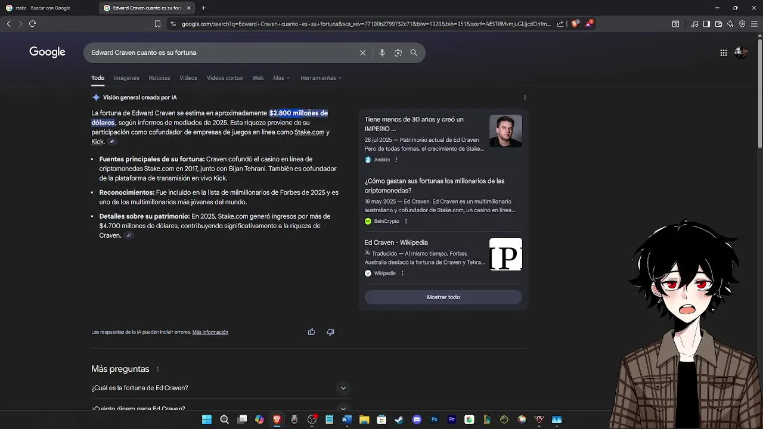Open the Google apps grid
The image size is (763, 429).
click(724, 52)
